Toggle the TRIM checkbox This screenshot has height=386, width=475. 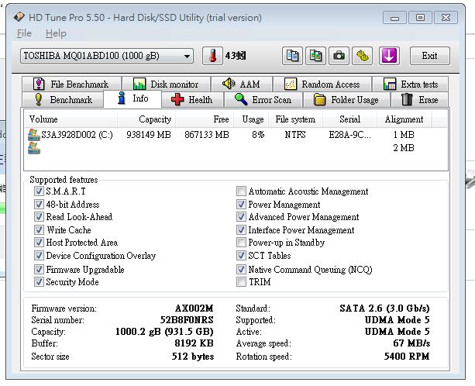(x=241, y=282)
